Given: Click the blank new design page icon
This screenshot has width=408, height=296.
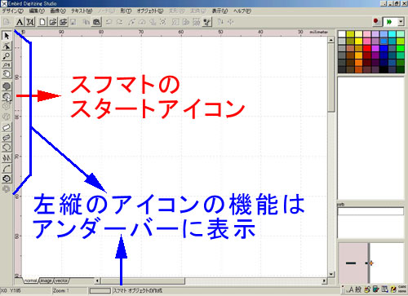Looking at the screenshot, I should point(42,22).
